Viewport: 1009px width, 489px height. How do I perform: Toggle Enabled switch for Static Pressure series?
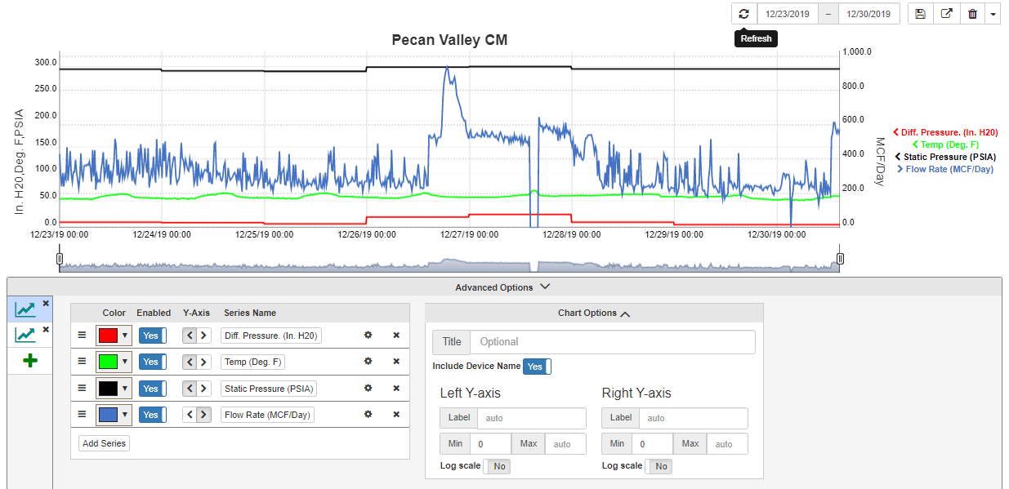pos(152,389)
